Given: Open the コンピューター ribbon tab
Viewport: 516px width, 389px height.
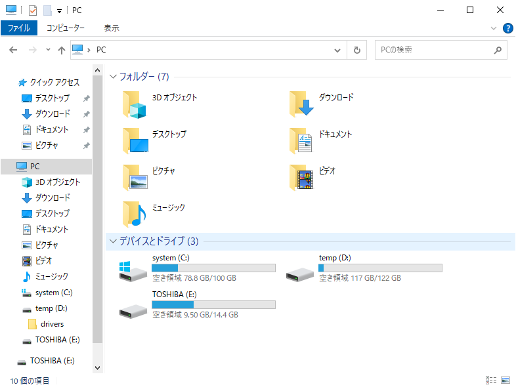Looking at the screenshot, I should pyautogui.click(x=65, y=28).
